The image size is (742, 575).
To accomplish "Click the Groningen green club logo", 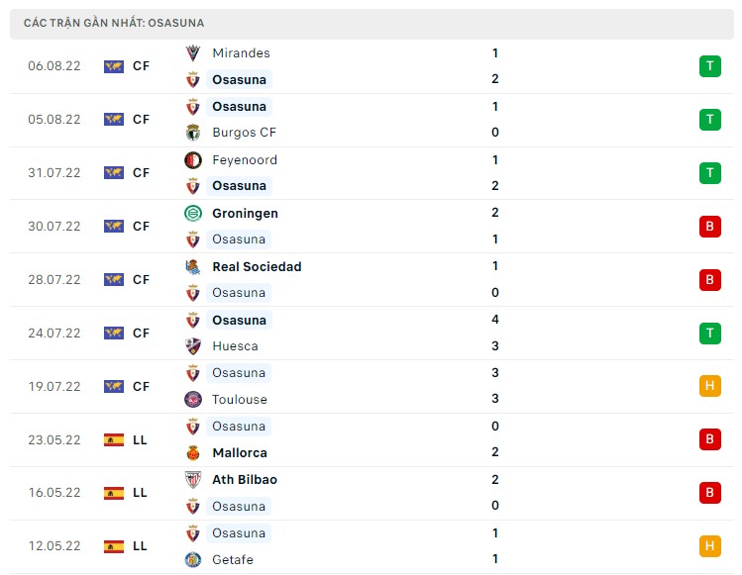I will coord(193,213).
